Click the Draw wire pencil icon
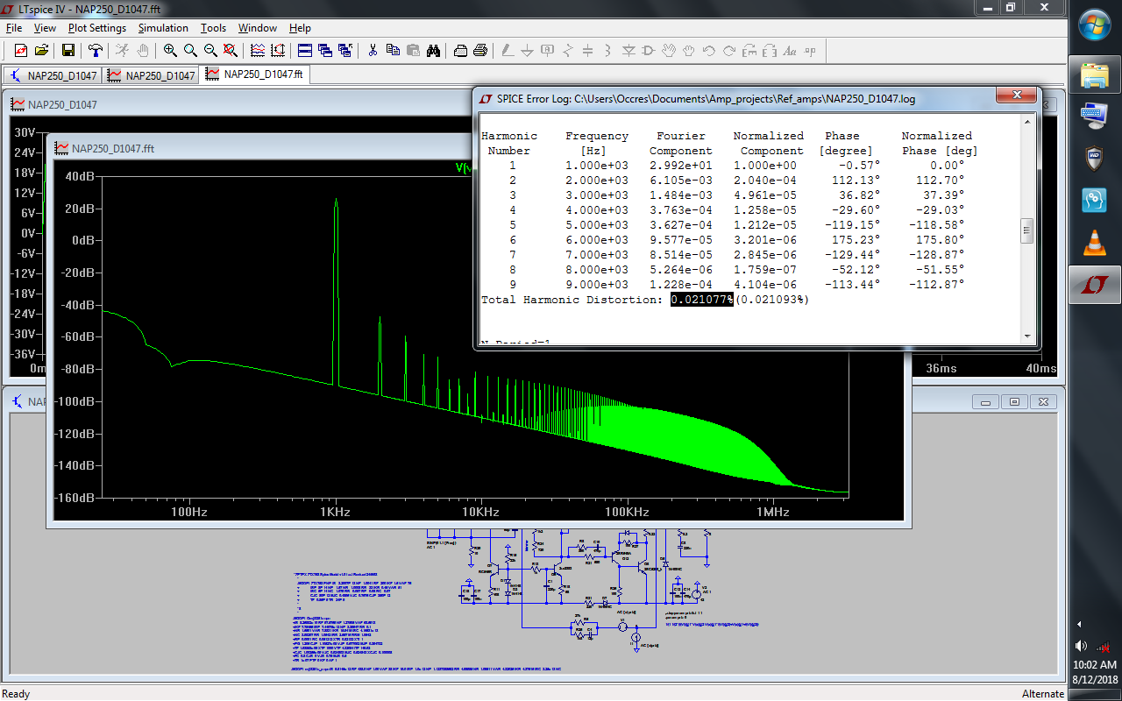Viewport: 1122px width, 701px height. [x=507, y=50]
